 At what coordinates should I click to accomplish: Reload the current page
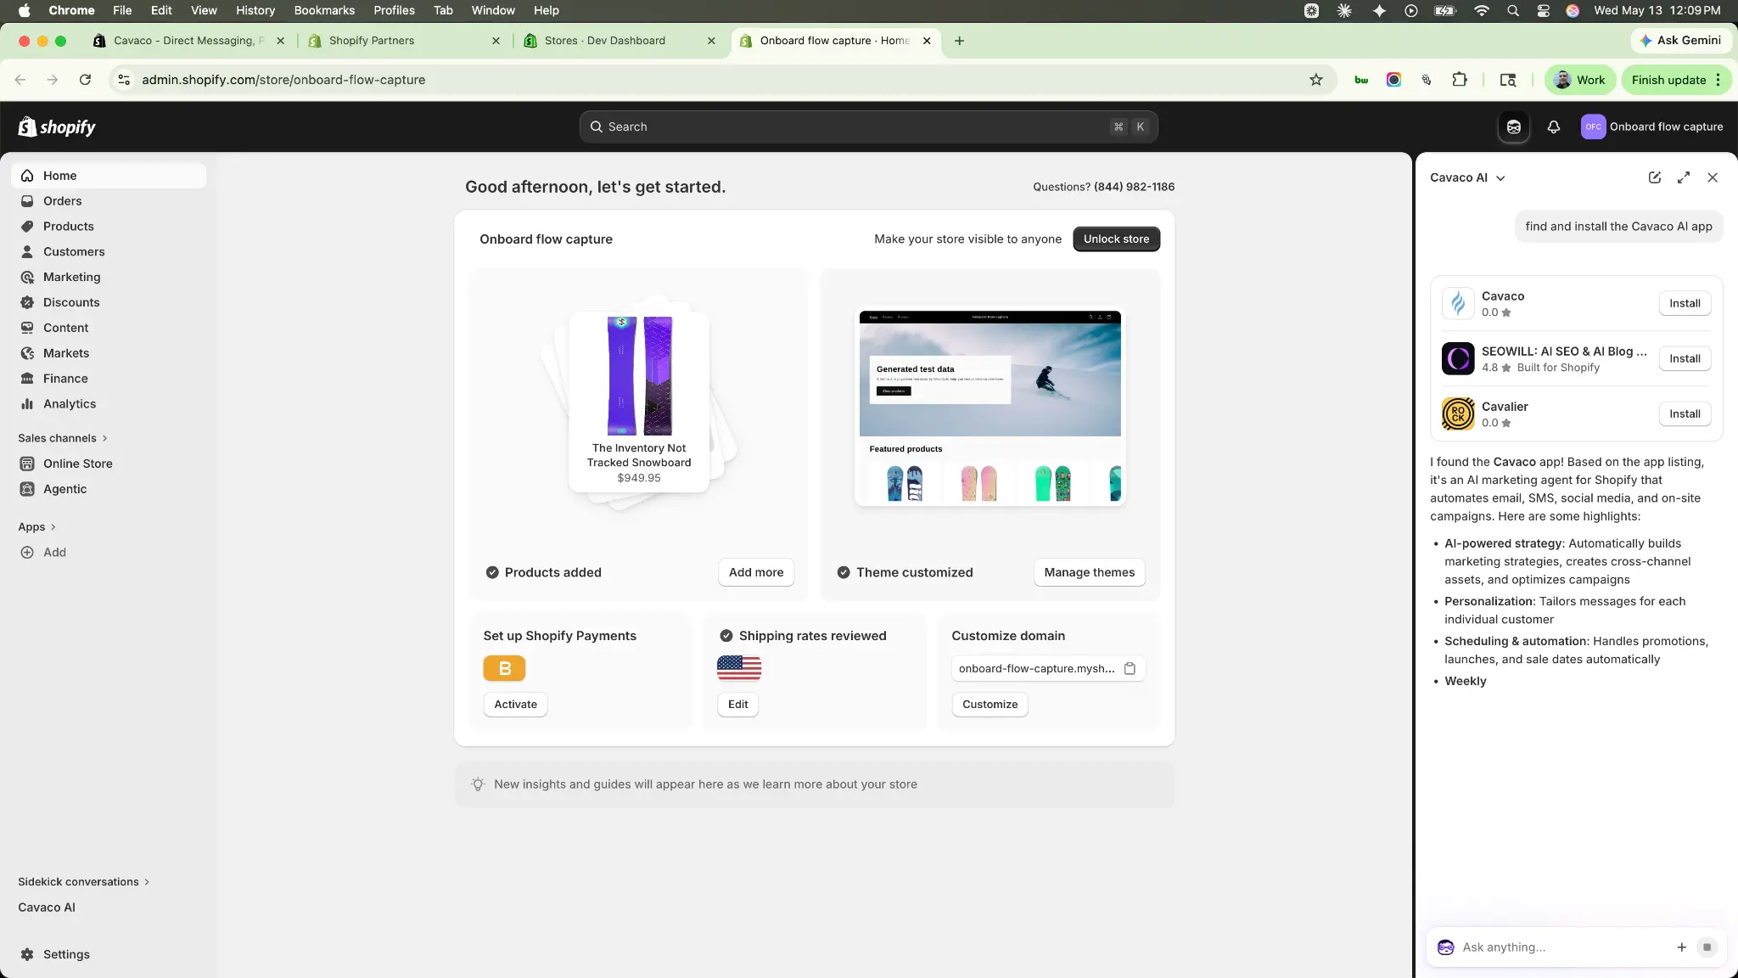click(x=85, y=80)
